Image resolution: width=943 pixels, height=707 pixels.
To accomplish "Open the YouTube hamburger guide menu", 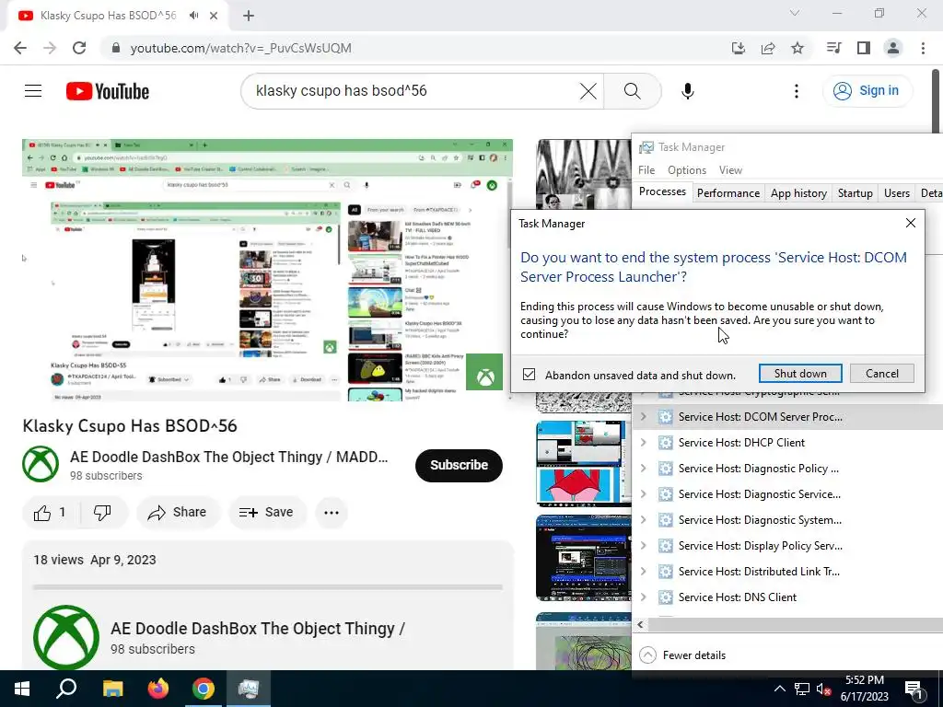I will 33,91.
